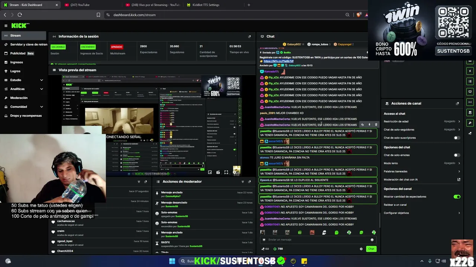This screenshot has width=476, height=267.
Task: Select Stream in the sidebar
Action: click(x=24, y=36)
